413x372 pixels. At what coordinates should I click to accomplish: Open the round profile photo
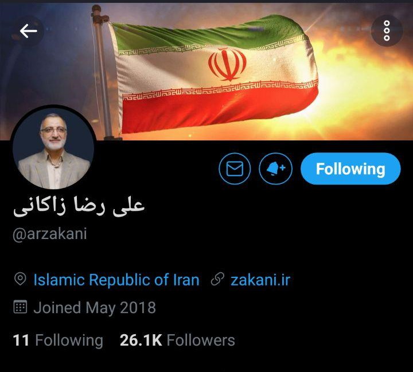(53, 148)
